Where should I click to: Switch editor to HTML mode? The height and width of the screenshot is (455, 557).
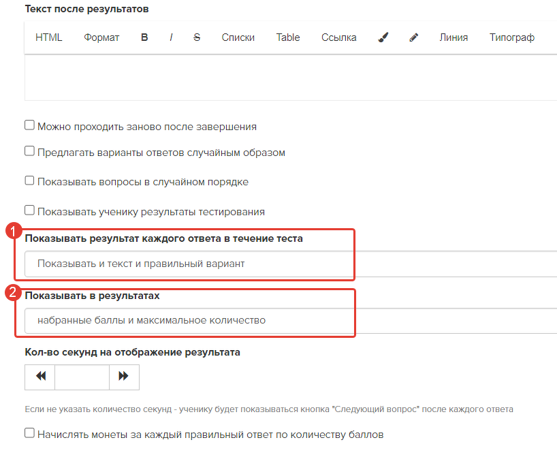(x=48, y=37)
